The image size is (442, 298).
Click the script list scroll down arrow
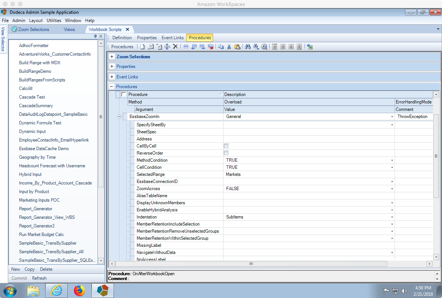tap(101, 261)
